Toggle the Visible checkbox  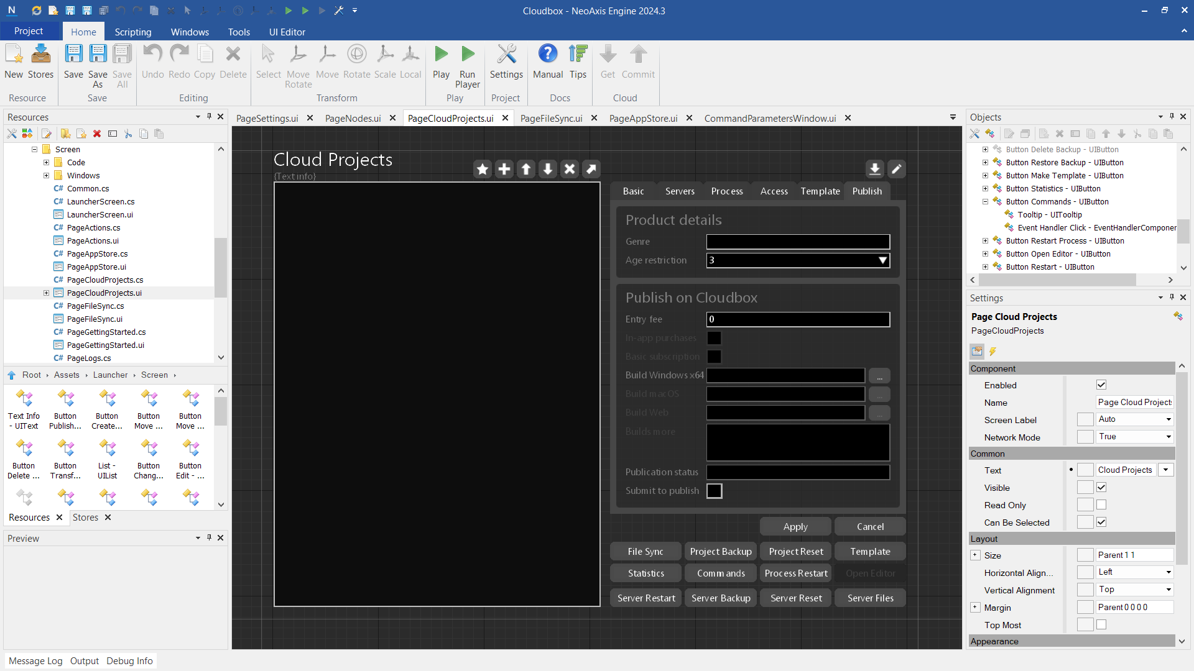coord(1101,488)
